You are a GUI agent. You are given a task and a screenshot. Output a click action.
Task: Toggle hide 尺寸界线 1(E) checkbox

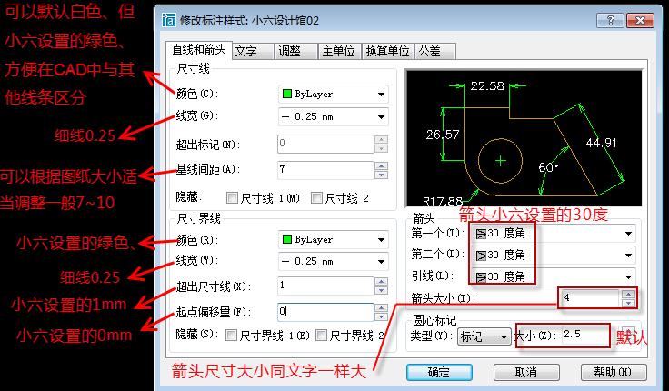[231, 336]
